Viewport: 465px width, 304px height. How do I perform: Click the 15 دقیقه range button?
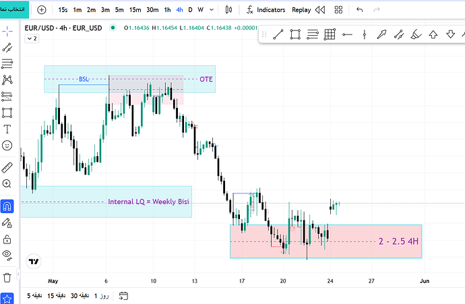coord(56,296)
